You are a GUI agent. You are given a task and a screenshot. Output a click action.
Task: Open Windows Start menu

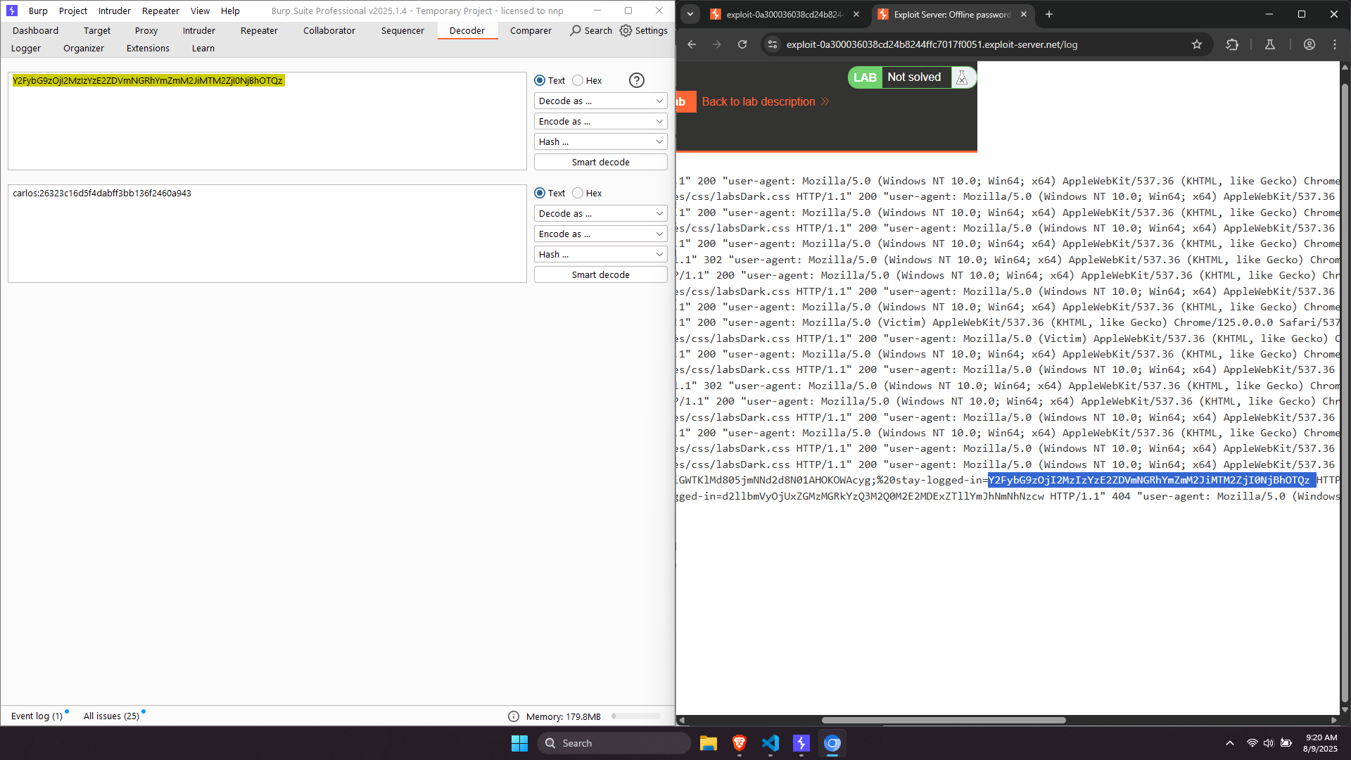click(519, 743)
